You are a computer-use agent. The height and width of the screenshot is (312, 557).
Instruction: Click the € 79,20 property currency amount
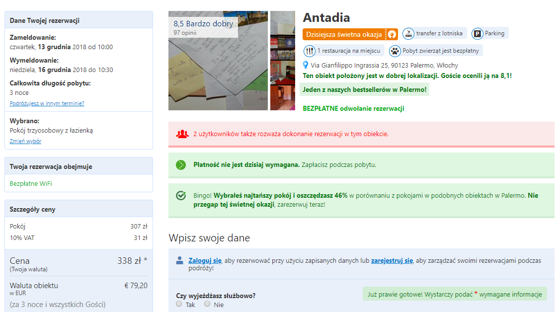[x=136, y=286]
